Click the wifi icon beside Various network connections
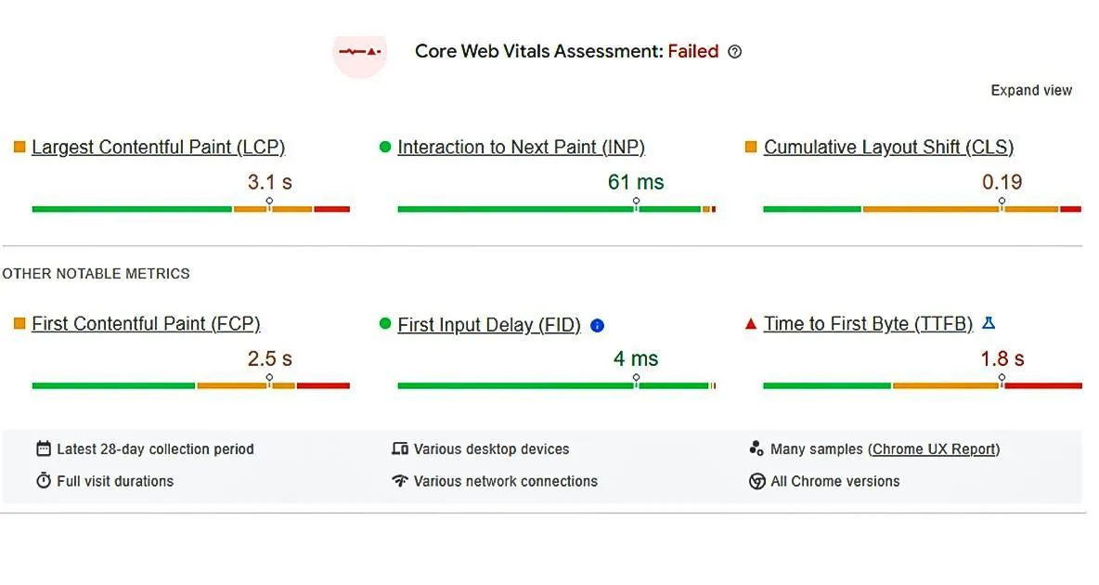1099x585 pixels. tap(400, 481)
